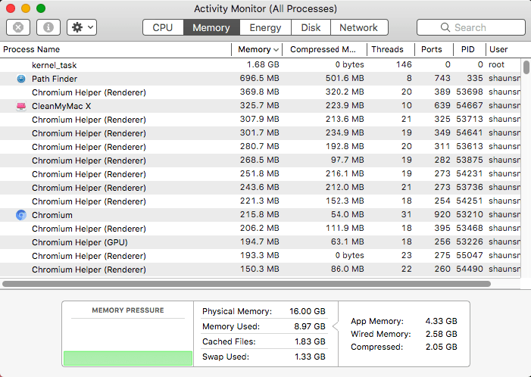Select the kernel_task process row

pos(260,65)
